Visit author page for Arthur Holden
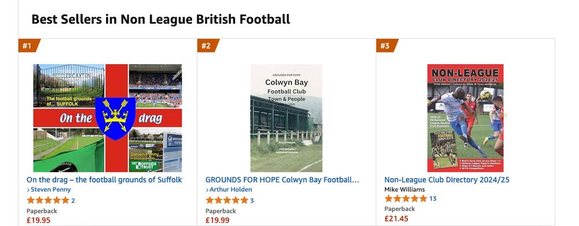Screen dimensions: 579x226 pyautogui.click(x=231, y=190)
